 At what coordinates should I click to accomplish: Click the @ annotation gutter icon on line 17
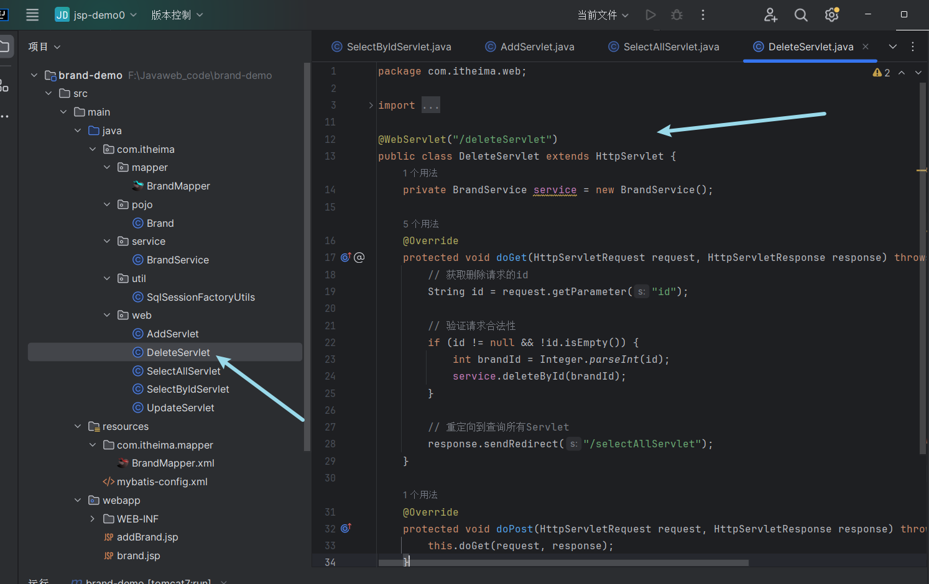[359, 257]
